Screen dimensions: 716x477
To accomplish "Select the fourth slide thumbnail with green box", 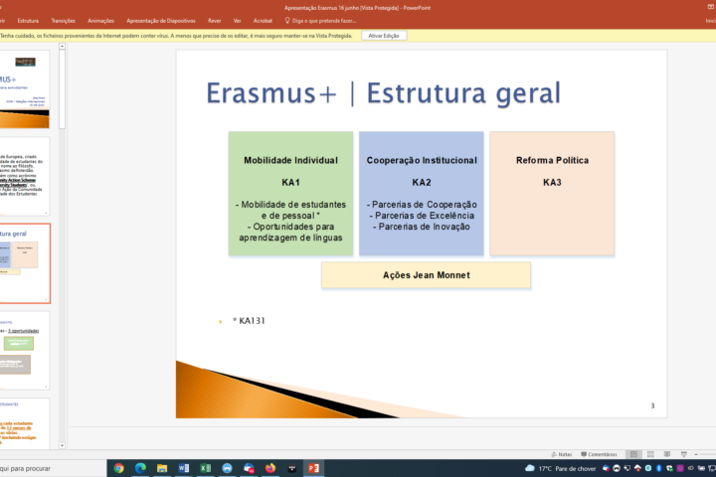I will (x=25, y=351).
